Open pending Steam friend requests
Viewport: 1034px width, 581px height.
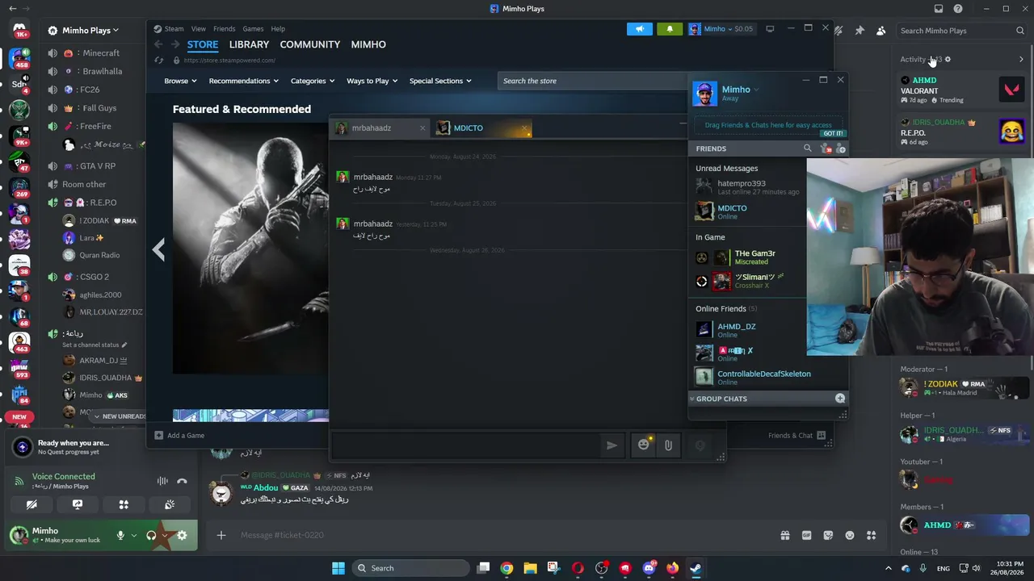826,148
